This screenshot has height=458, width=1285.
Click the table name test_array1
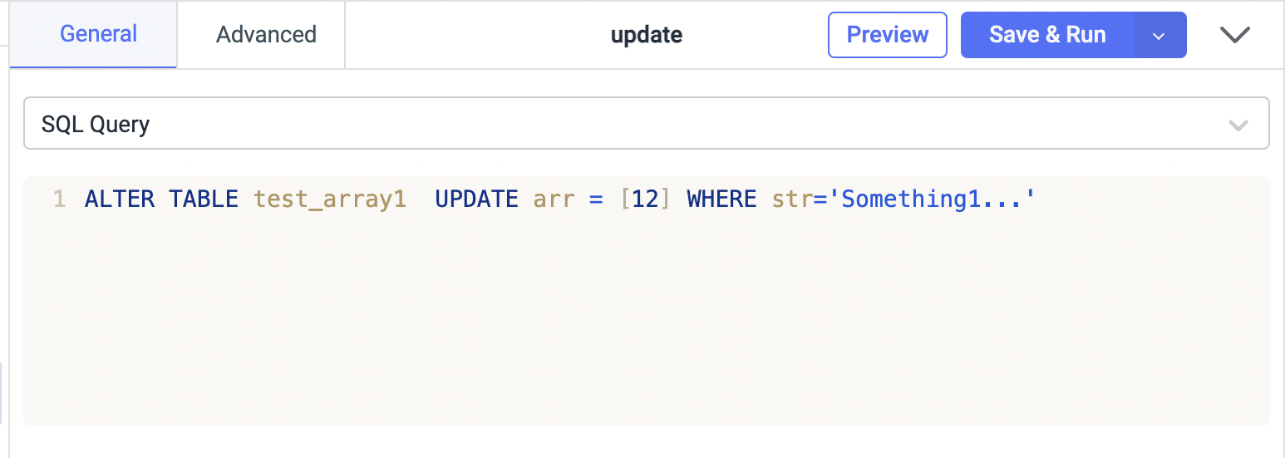click(329, 199)
